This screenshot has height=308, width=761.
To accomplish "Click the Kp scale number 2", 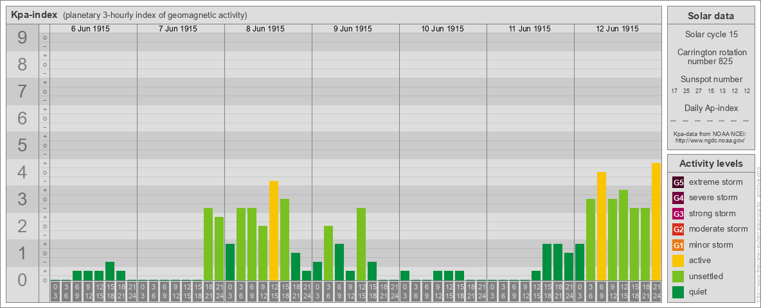I will 22,226.
